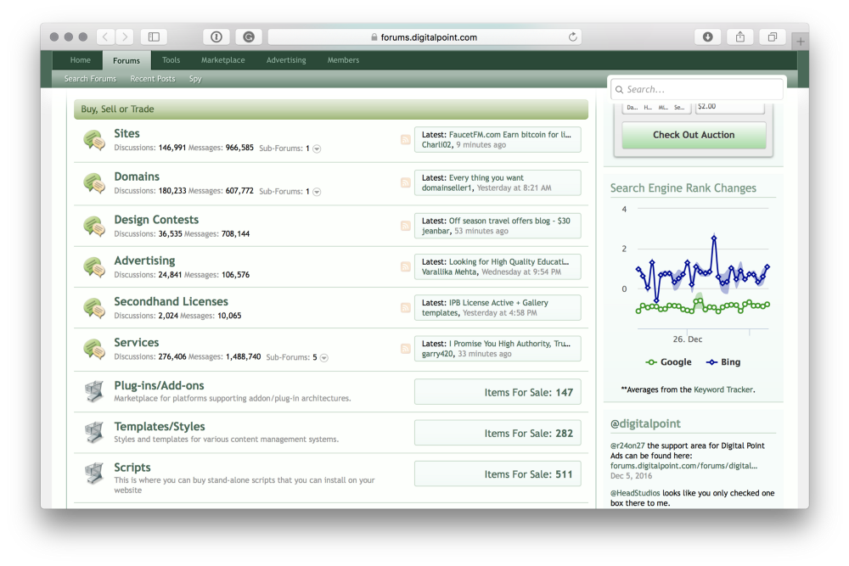Screen dimensions: 849x566
Task: Click the Secondhand Licenses forum bubble icon
Action: coord(94,308)
